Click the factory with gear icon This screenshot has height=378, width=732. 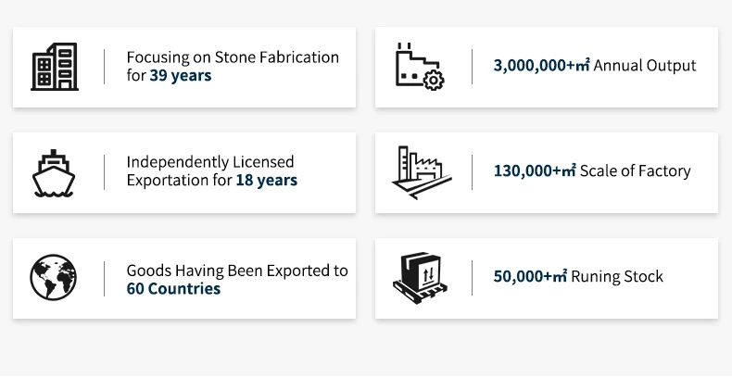coord(420,67)
